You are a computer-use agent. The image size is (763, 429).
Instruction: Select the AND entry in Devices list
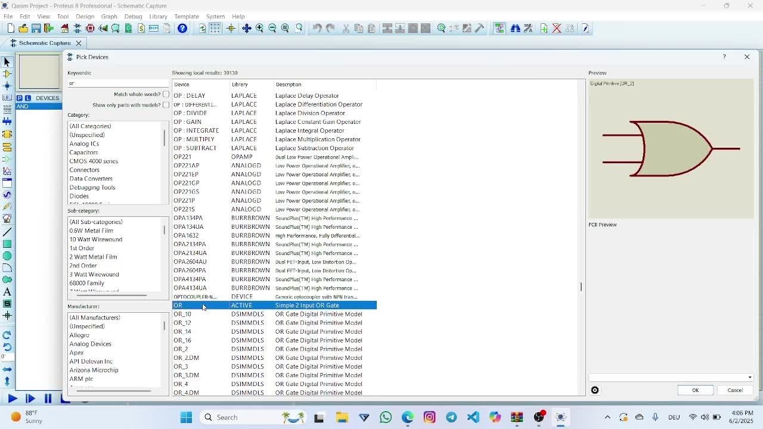(x=39, y=107)
